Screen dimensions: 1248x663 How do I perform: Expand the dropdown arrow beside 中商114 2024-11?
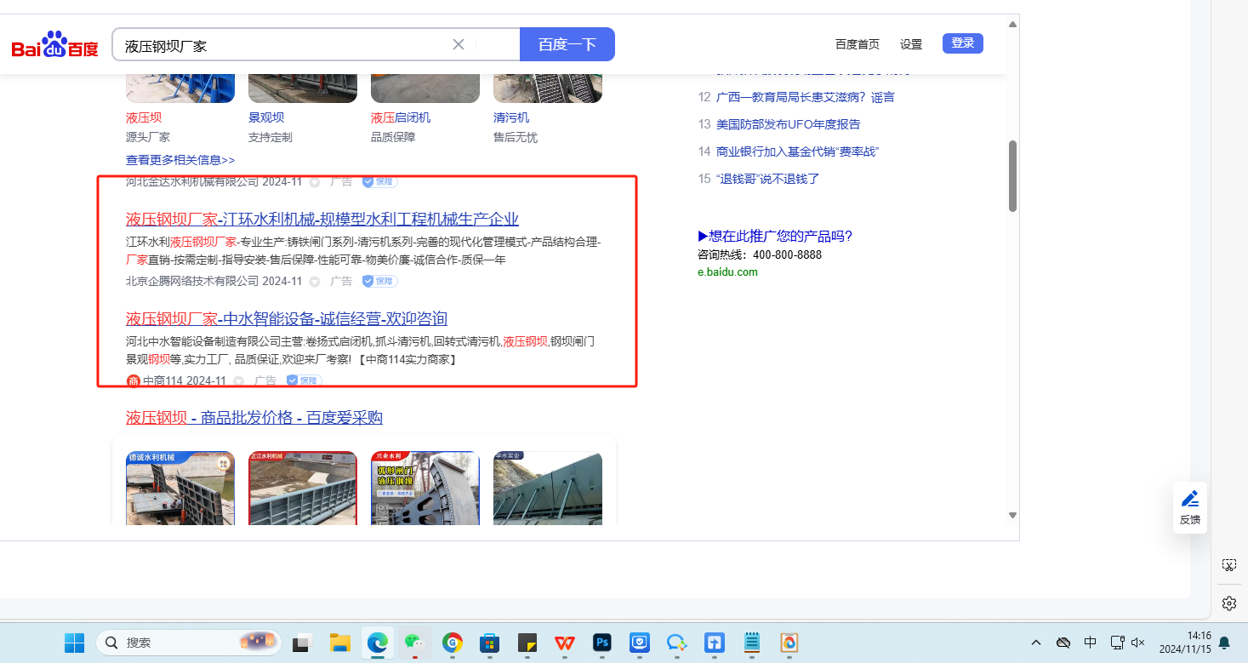pyautogui.click(x=239, y=381)
